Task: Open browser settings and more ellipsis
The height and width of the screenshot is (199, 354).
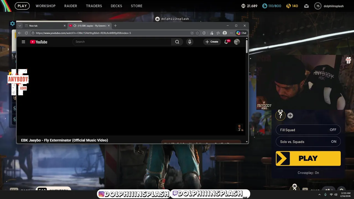Action: click(x=231, y=33)
